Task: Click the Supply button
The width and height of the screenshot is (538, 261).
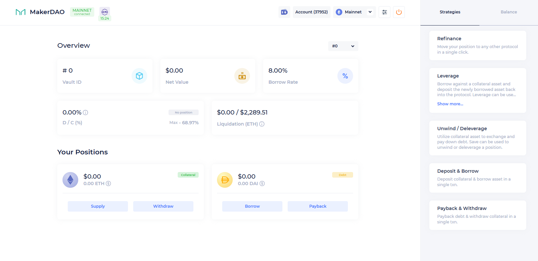Action: pyautogui.click(x=98, y=206)
